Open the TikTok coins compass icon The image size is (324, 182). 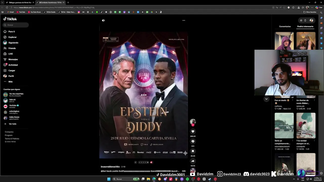click(x=301, y=20)
